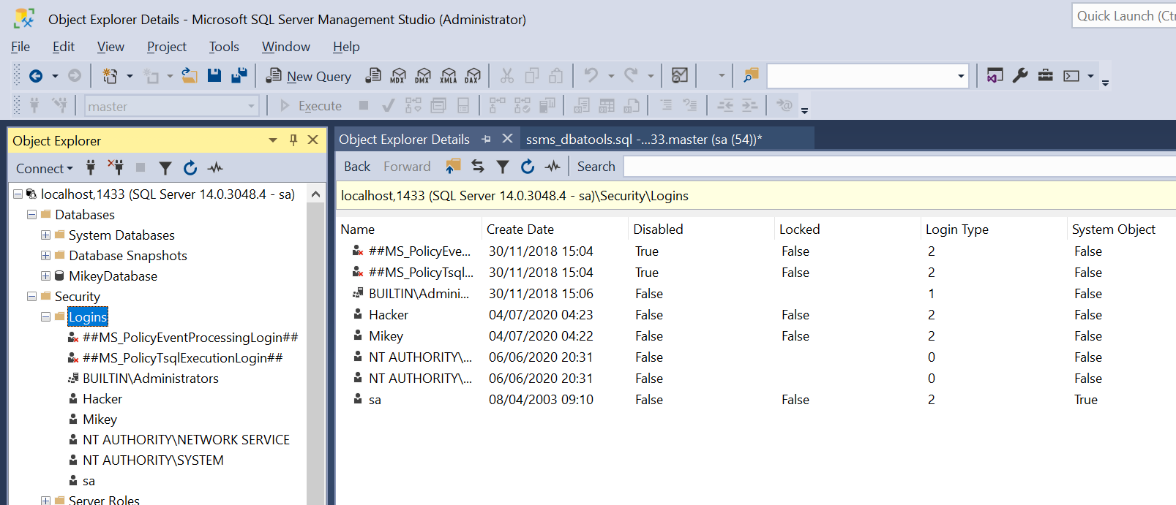Click the Synchronize icon in details toolbar
This screenshot has height=505, width=1176.
pyautogui.click(x=478, y=167)
